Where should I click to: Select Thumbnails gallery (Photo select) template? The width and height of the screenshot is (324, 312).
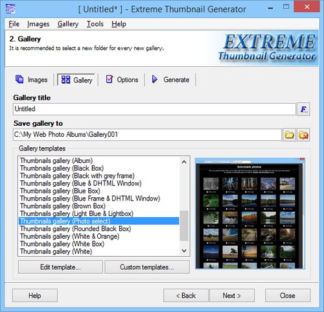pos(99,221)
